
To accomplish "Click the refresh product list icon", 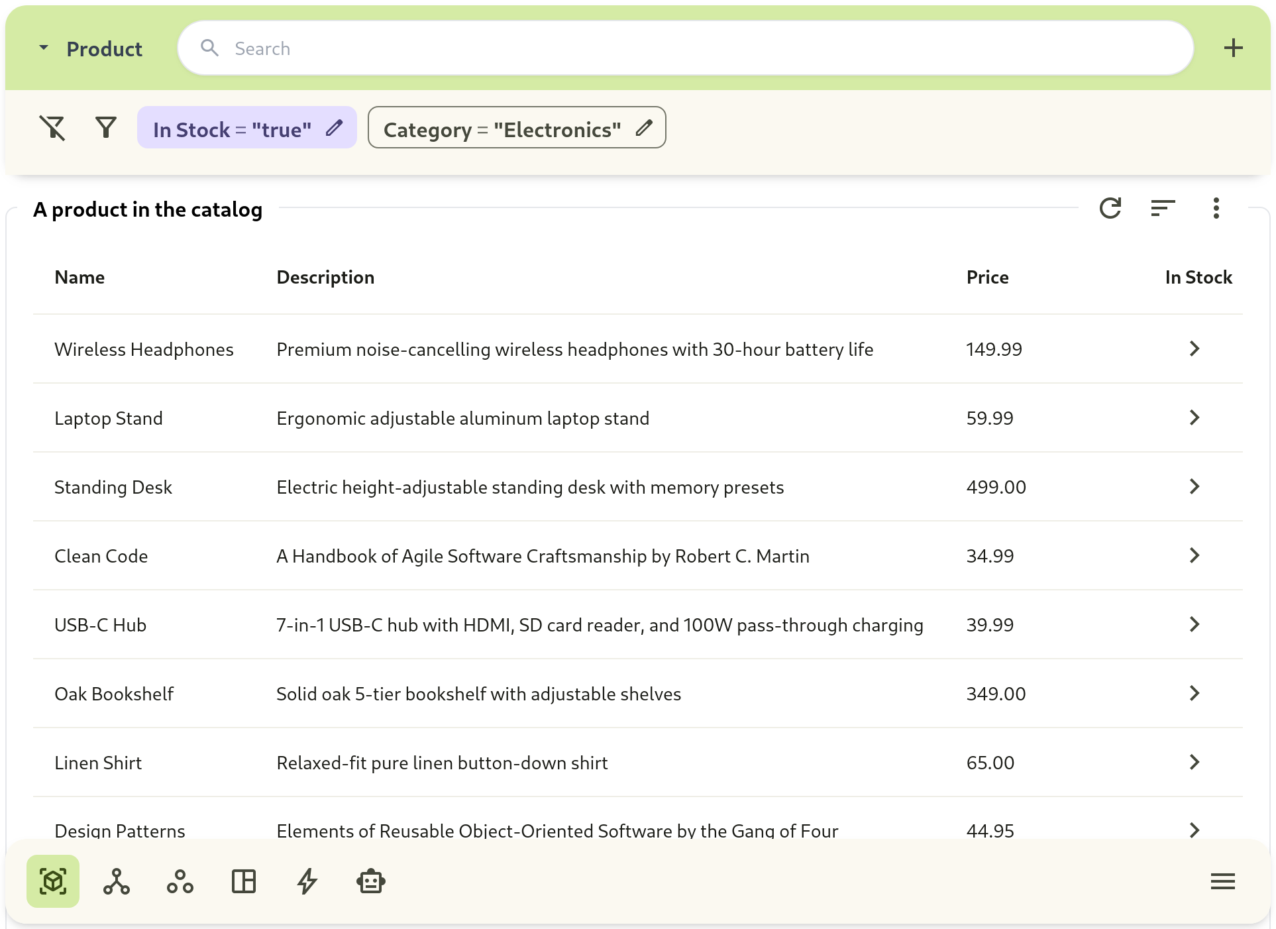I will coord(1110,208).
